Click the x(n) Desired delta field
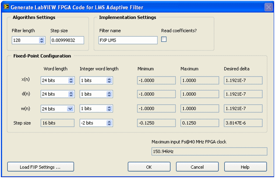The image size is (275, 178). (243, 80)
